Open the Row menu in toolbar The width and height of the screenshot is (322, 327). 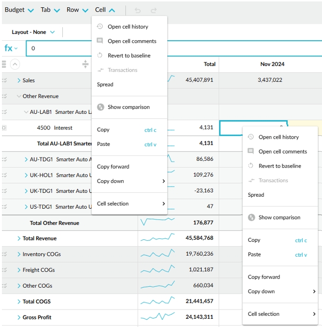(77, 10)
